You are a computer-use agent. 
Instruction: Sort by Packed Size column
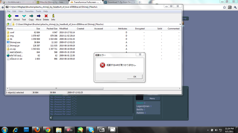click(x=49, y=28)
